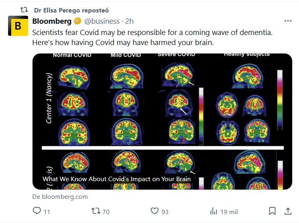
Task: Click the gold verified badge
Action: pos(77,21)
